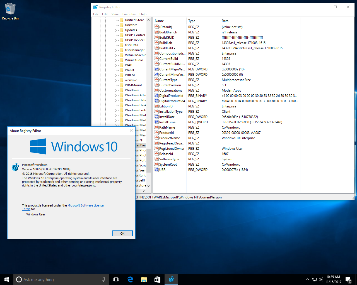
Task: Open Task View from the taskbar
Action: 116,279
